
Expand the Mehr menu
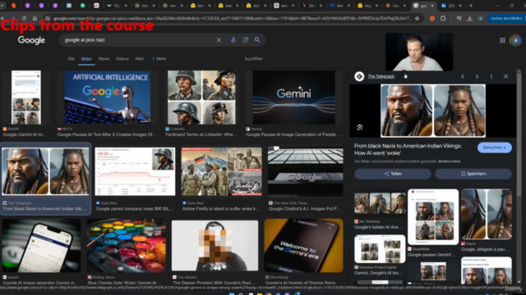point(159,59)
